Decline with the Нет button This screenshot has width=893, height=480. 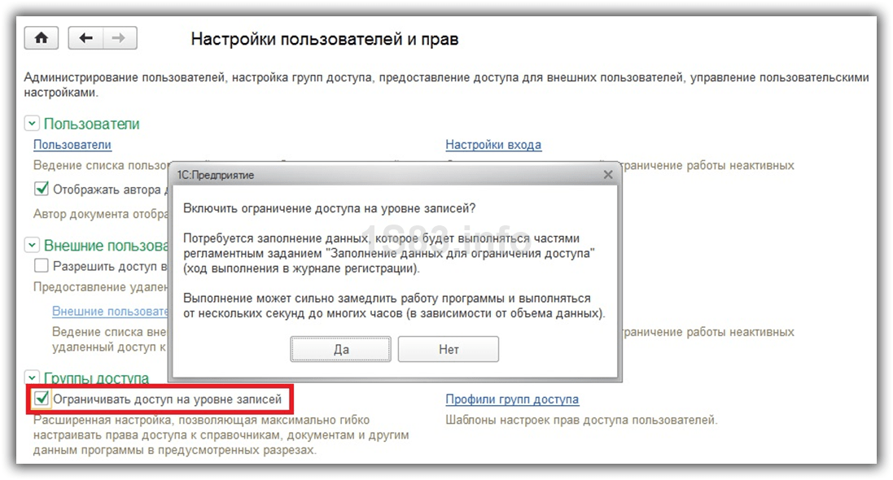point(449,349)
